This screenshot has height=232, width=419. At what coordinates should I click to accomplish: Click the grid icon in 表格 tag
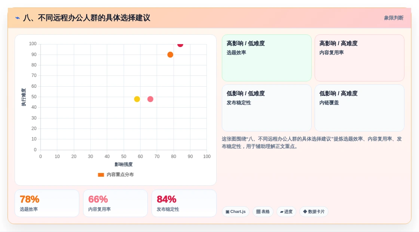point(258,212)
